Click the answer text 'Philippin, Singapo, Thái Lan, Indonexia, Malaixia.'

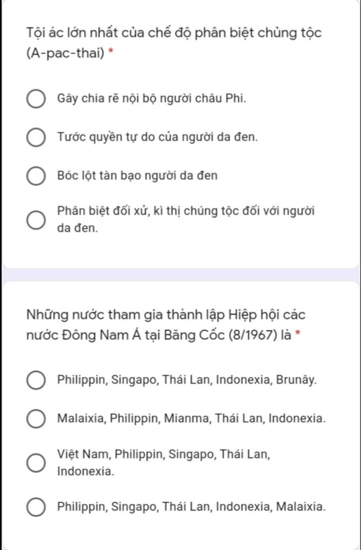pos(191,507)
